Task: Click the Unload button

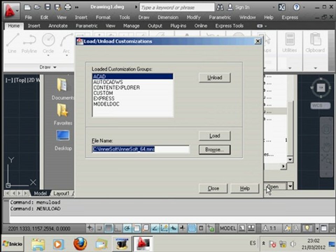Action: pos(215,78)
